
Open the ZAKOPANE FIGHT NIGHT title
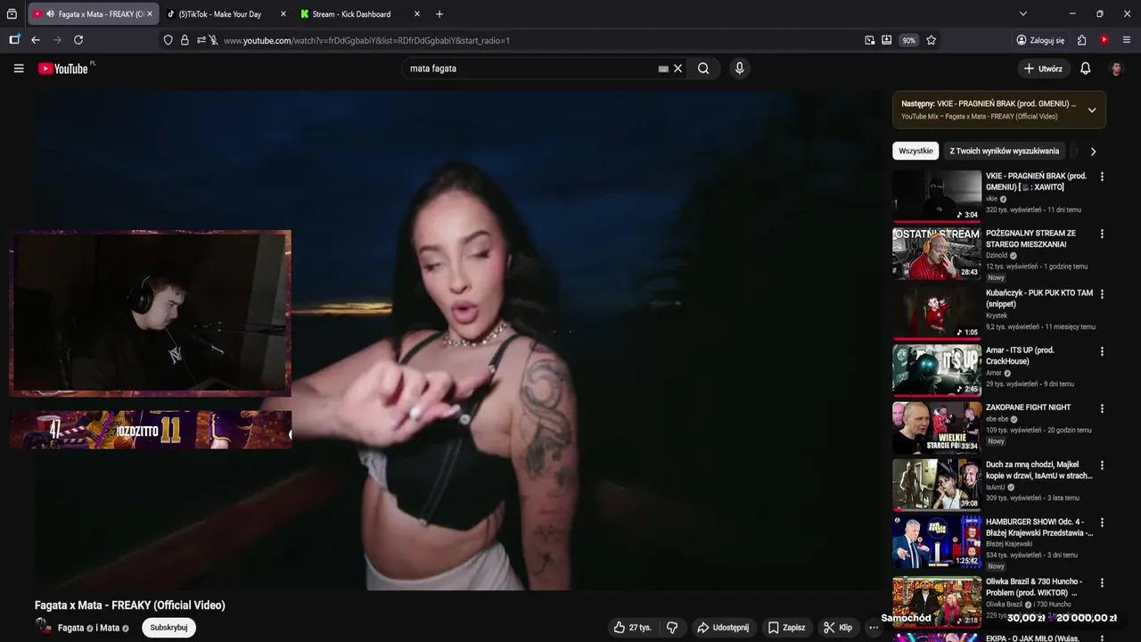(x=1028, y=407)
